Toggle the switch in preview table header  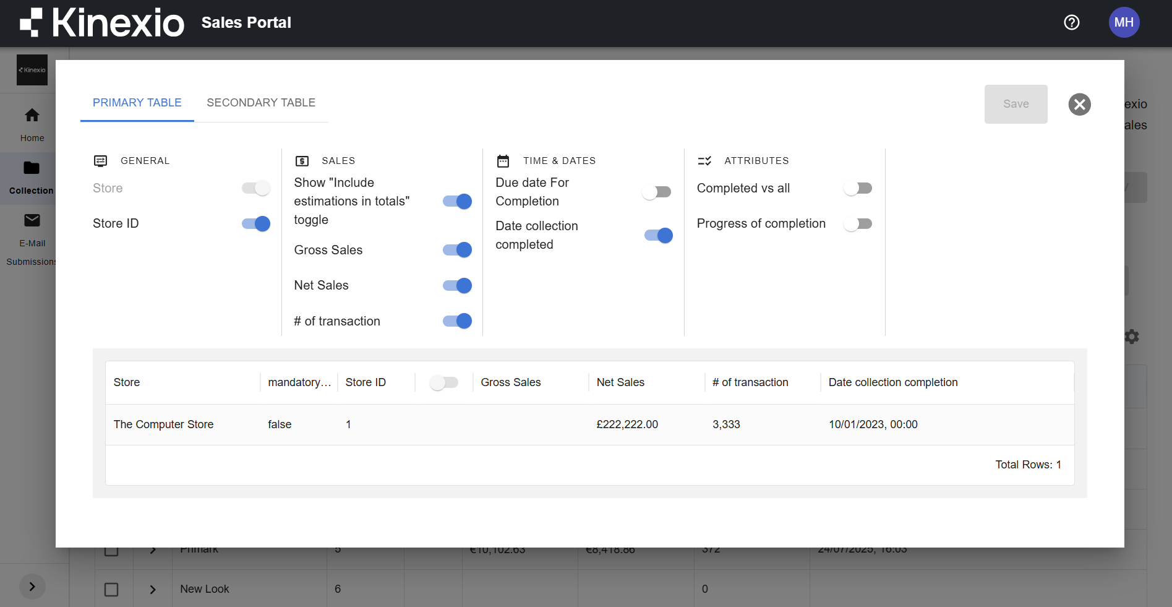point(443,383)
